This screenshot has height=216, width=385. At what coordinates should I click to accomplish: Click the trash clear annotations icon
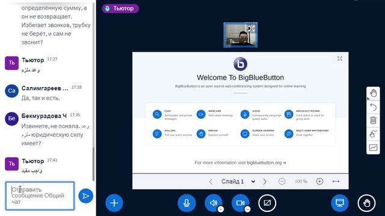373,120
